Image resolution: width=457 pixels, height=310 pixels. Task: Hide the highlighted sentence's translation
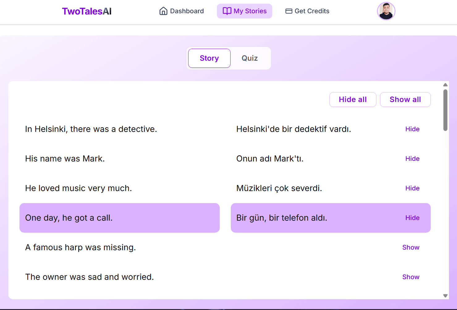click(x=412, y=218)
